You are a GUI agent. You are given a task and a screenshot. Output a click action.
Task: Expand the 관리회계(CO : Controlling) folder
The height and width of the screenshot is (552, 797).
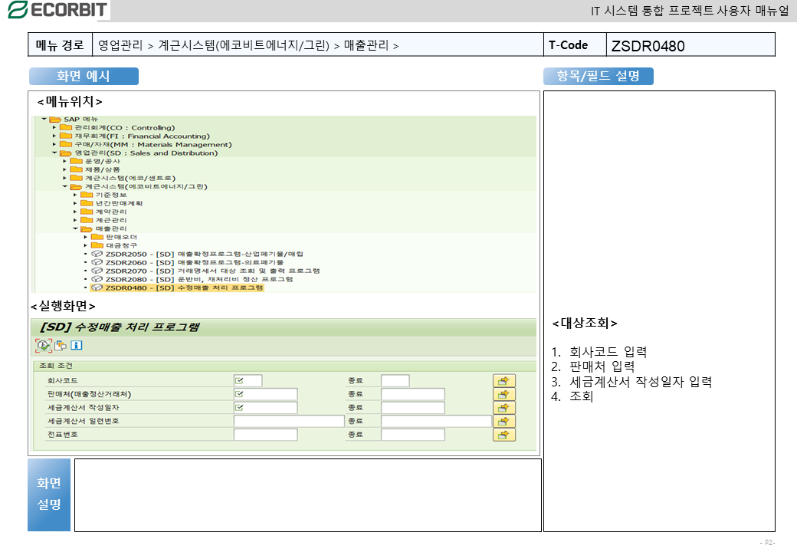[x=54, y=127]
